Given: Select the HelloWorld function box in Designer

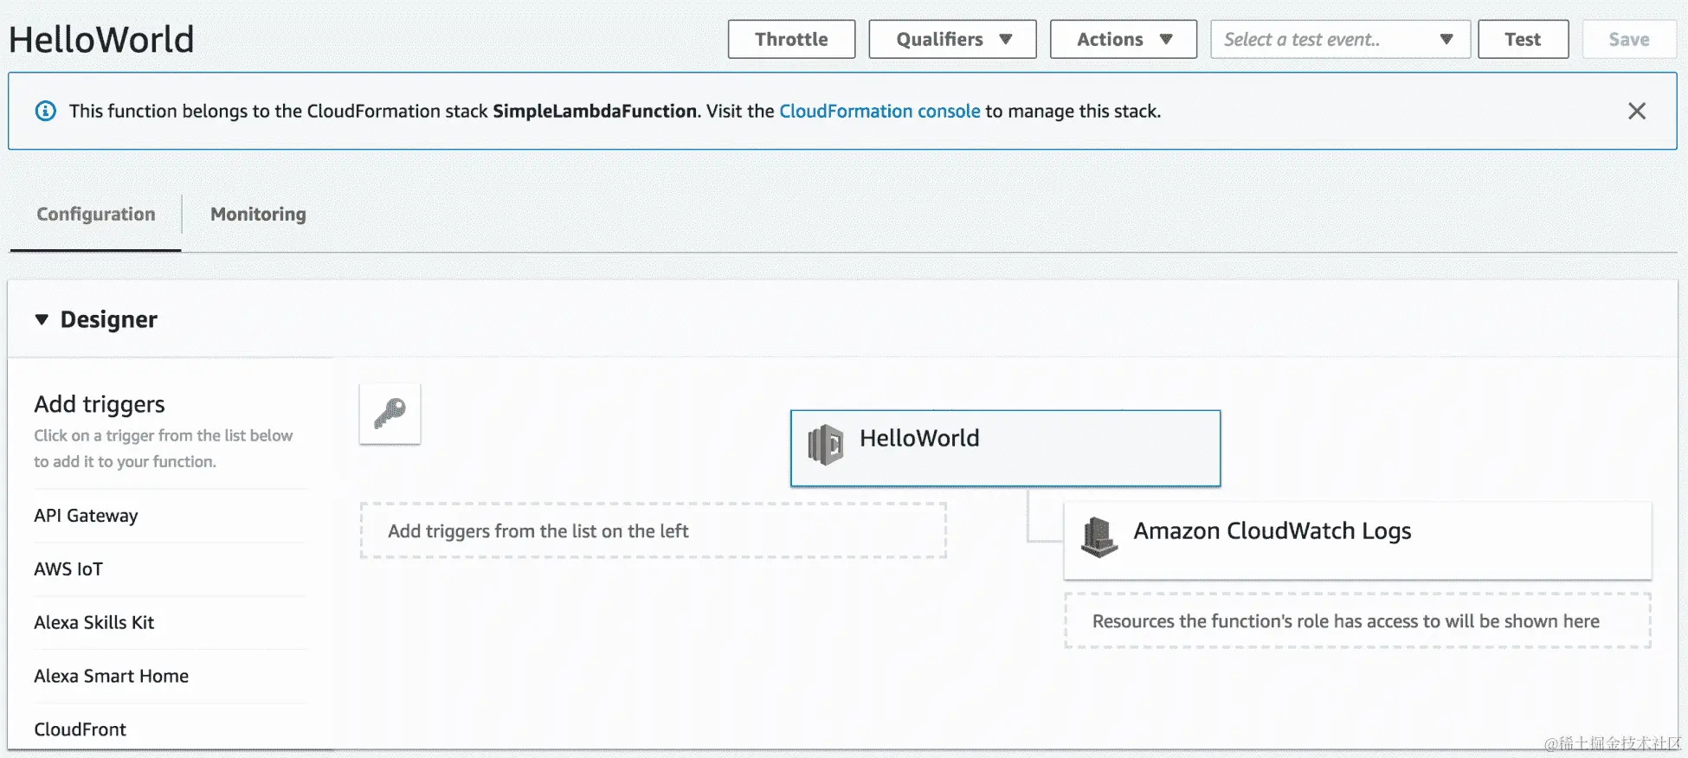Looking at the screenshot, I should (x=1005, y=448).
